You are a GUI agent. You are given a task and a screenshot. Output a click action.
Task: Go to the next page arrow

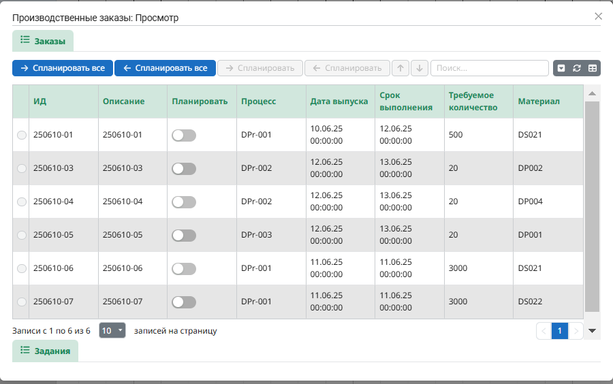(576, 331)
